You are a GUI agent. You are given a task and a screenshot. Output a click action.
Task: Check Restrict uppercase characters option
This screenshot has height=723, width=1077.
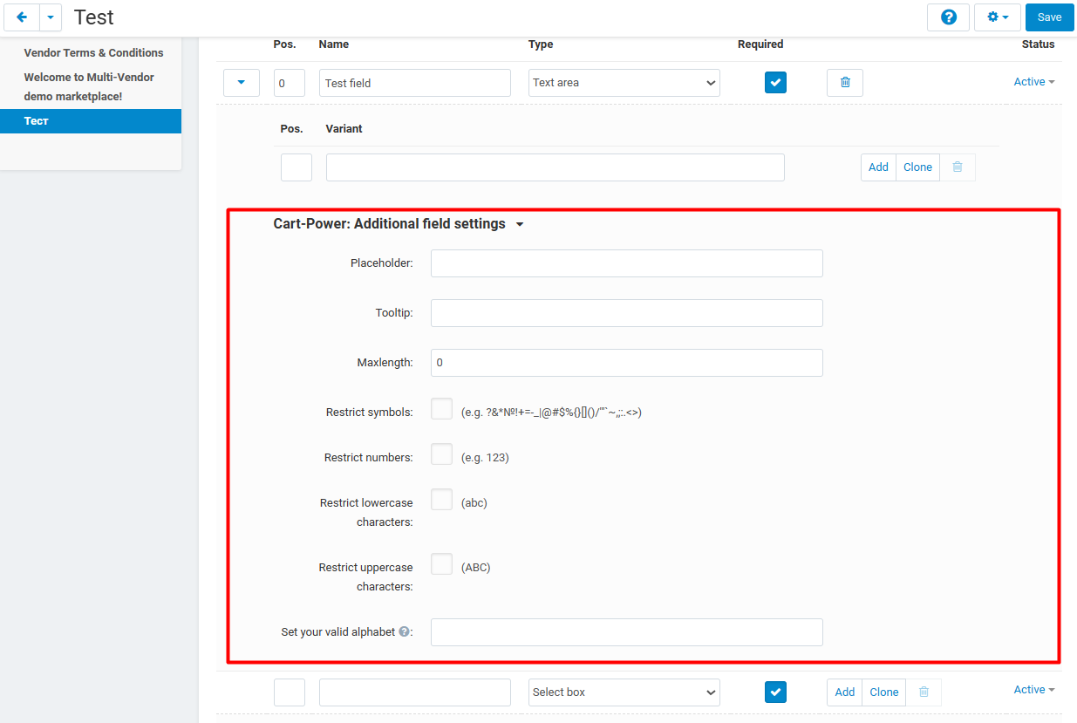click(x=441, y=564)
